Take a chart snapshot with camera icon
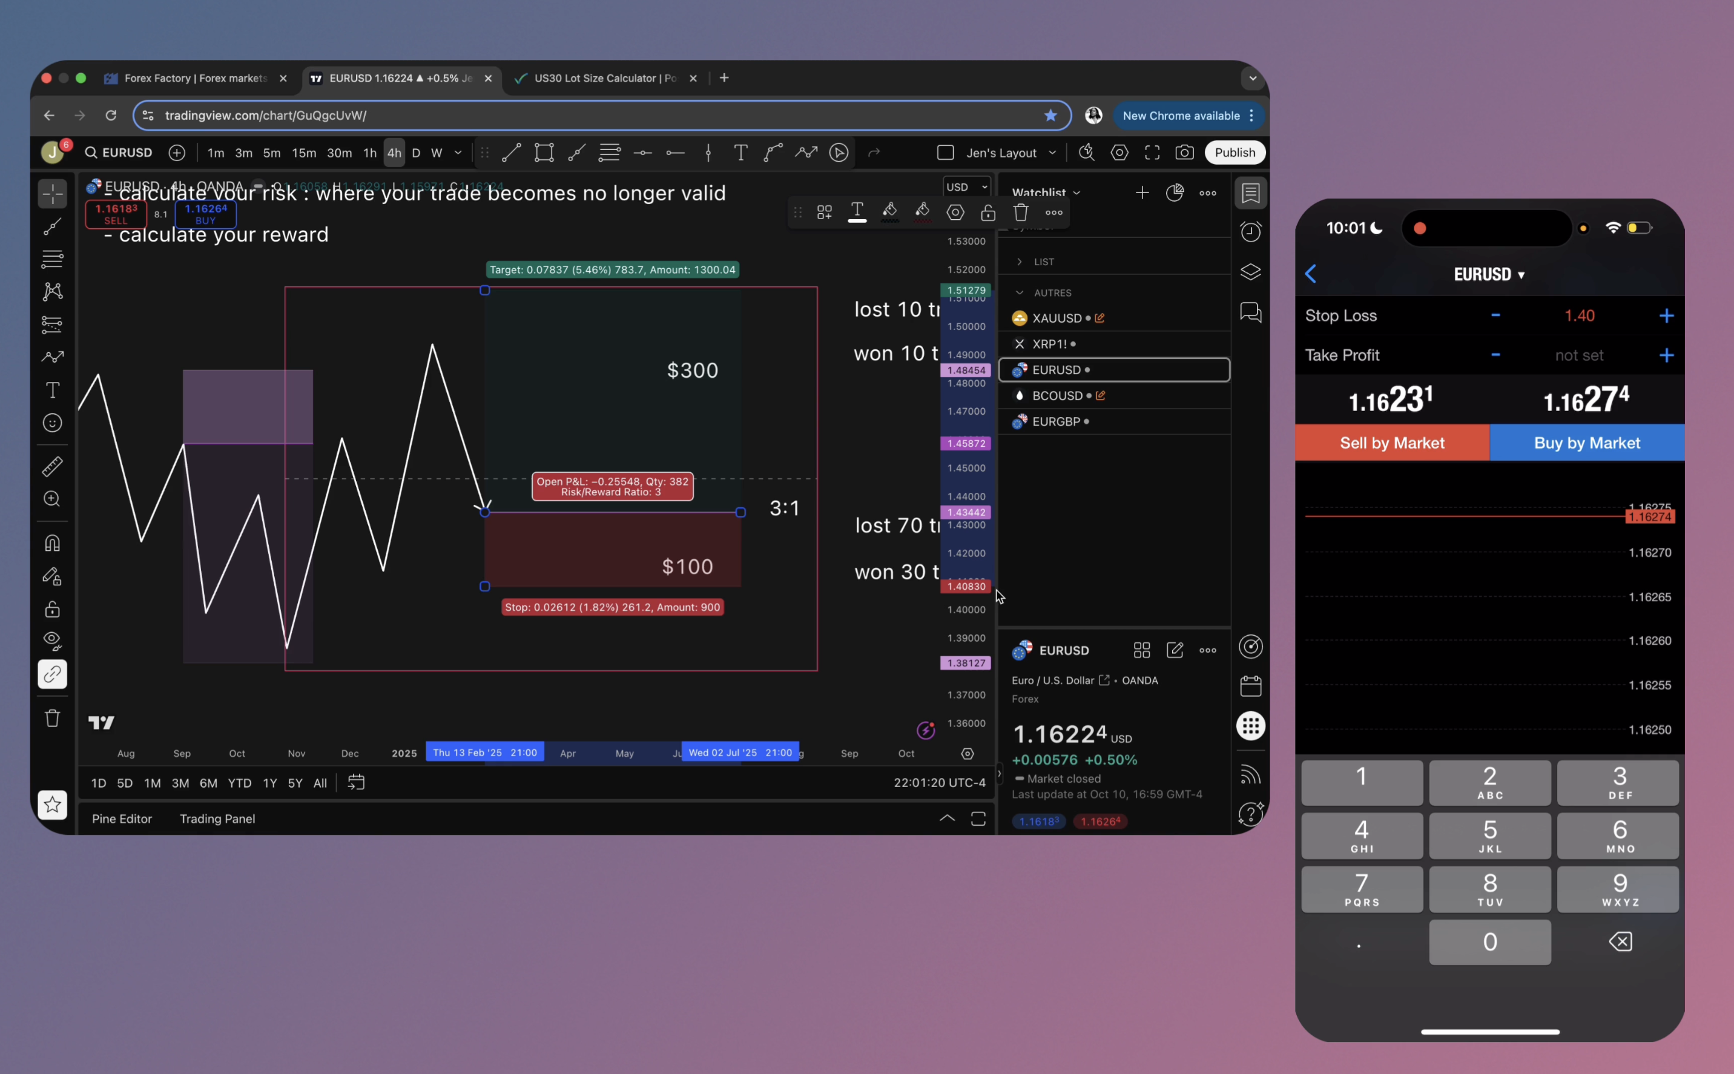The height and width of the screenshot is (1074, 1734). 1184,153
